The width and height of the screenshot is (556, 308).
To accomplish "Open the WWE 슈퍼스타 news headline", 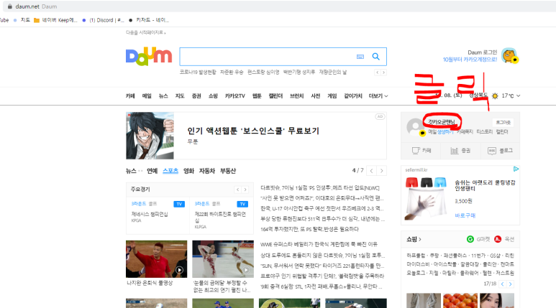I will (x=319, y=244).
